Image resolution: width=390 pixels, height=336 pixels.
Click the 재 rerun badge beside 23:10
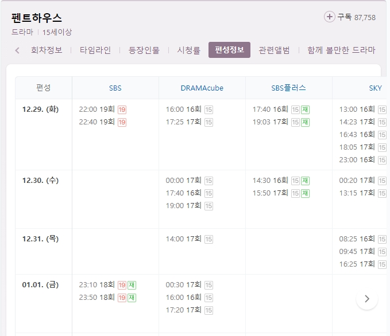click(132, 285)
